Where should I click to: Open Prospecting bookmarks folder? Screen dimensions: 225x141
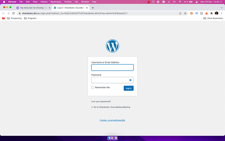(14, 18)
